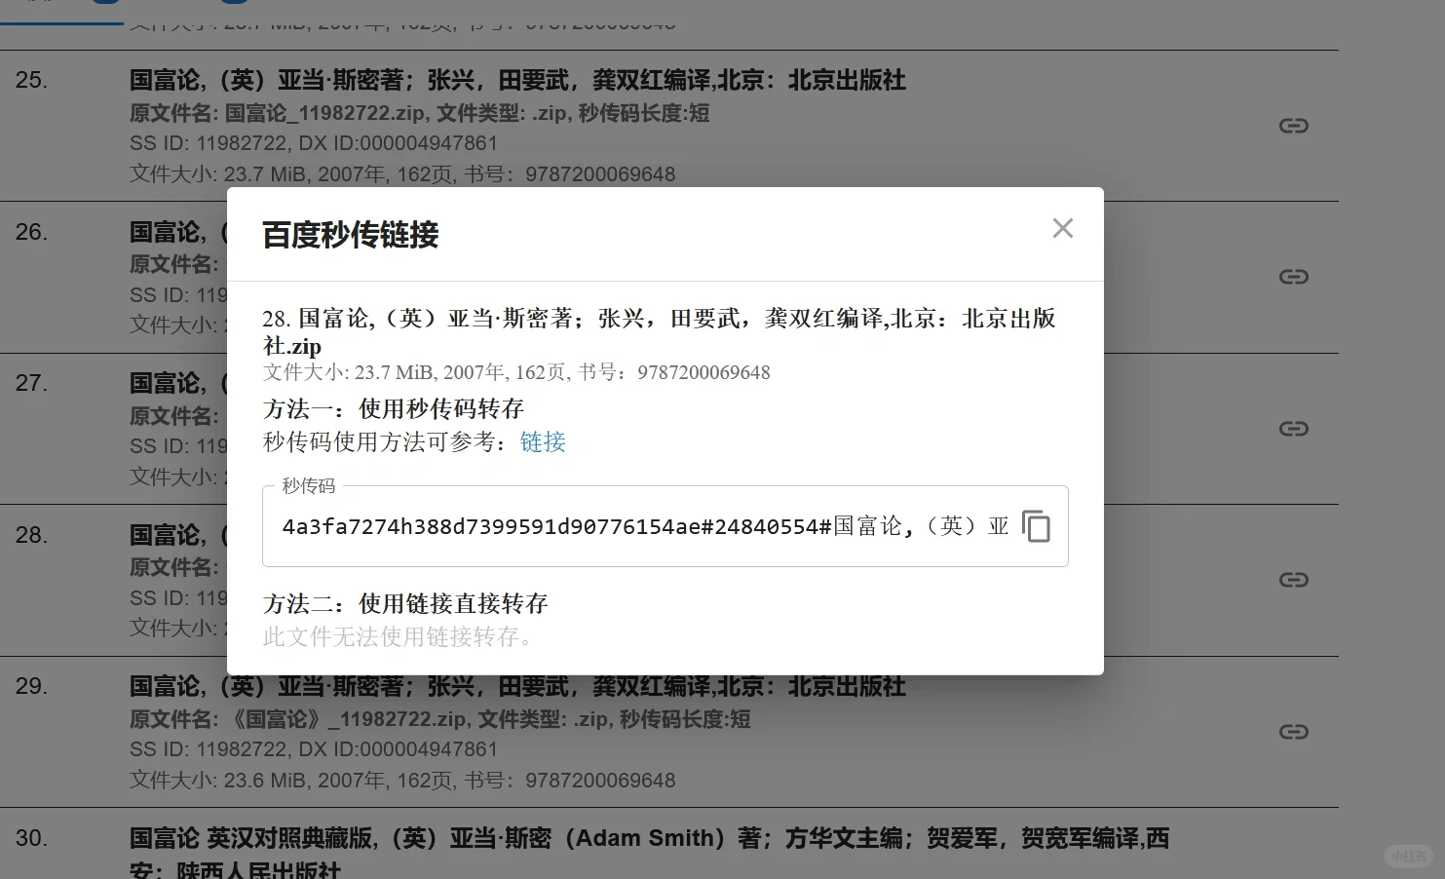Click result 25 文件大小 23.7 MiB line
1445x879 pixels.
(x=402, y=174)
